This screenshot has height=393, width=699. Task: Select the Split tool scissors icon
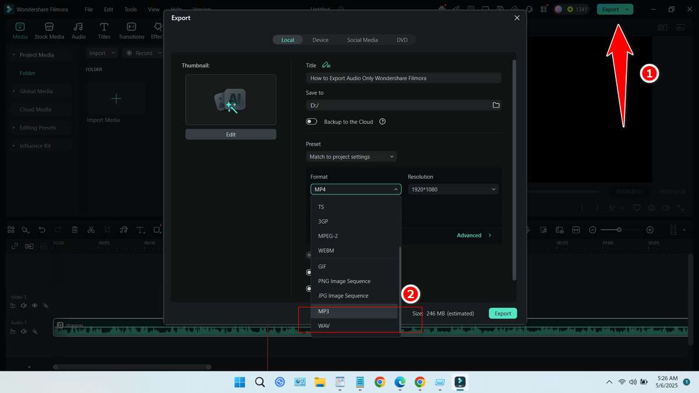[91, 229]
